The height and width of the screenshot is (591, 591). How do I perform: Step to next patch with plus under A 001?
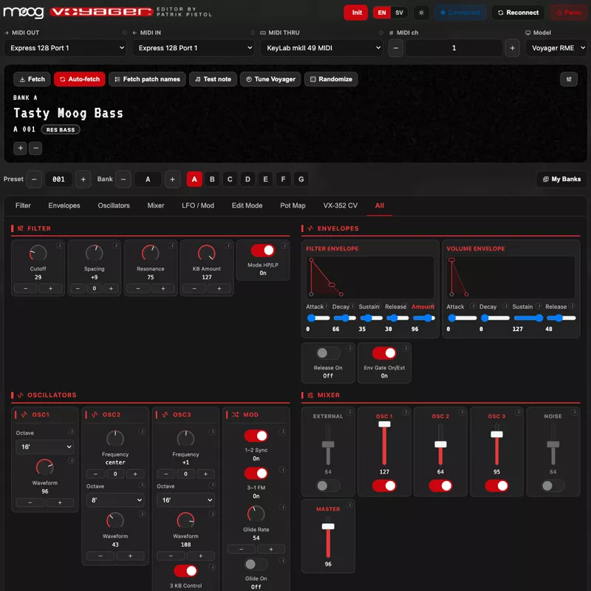[x=21, y=148]
